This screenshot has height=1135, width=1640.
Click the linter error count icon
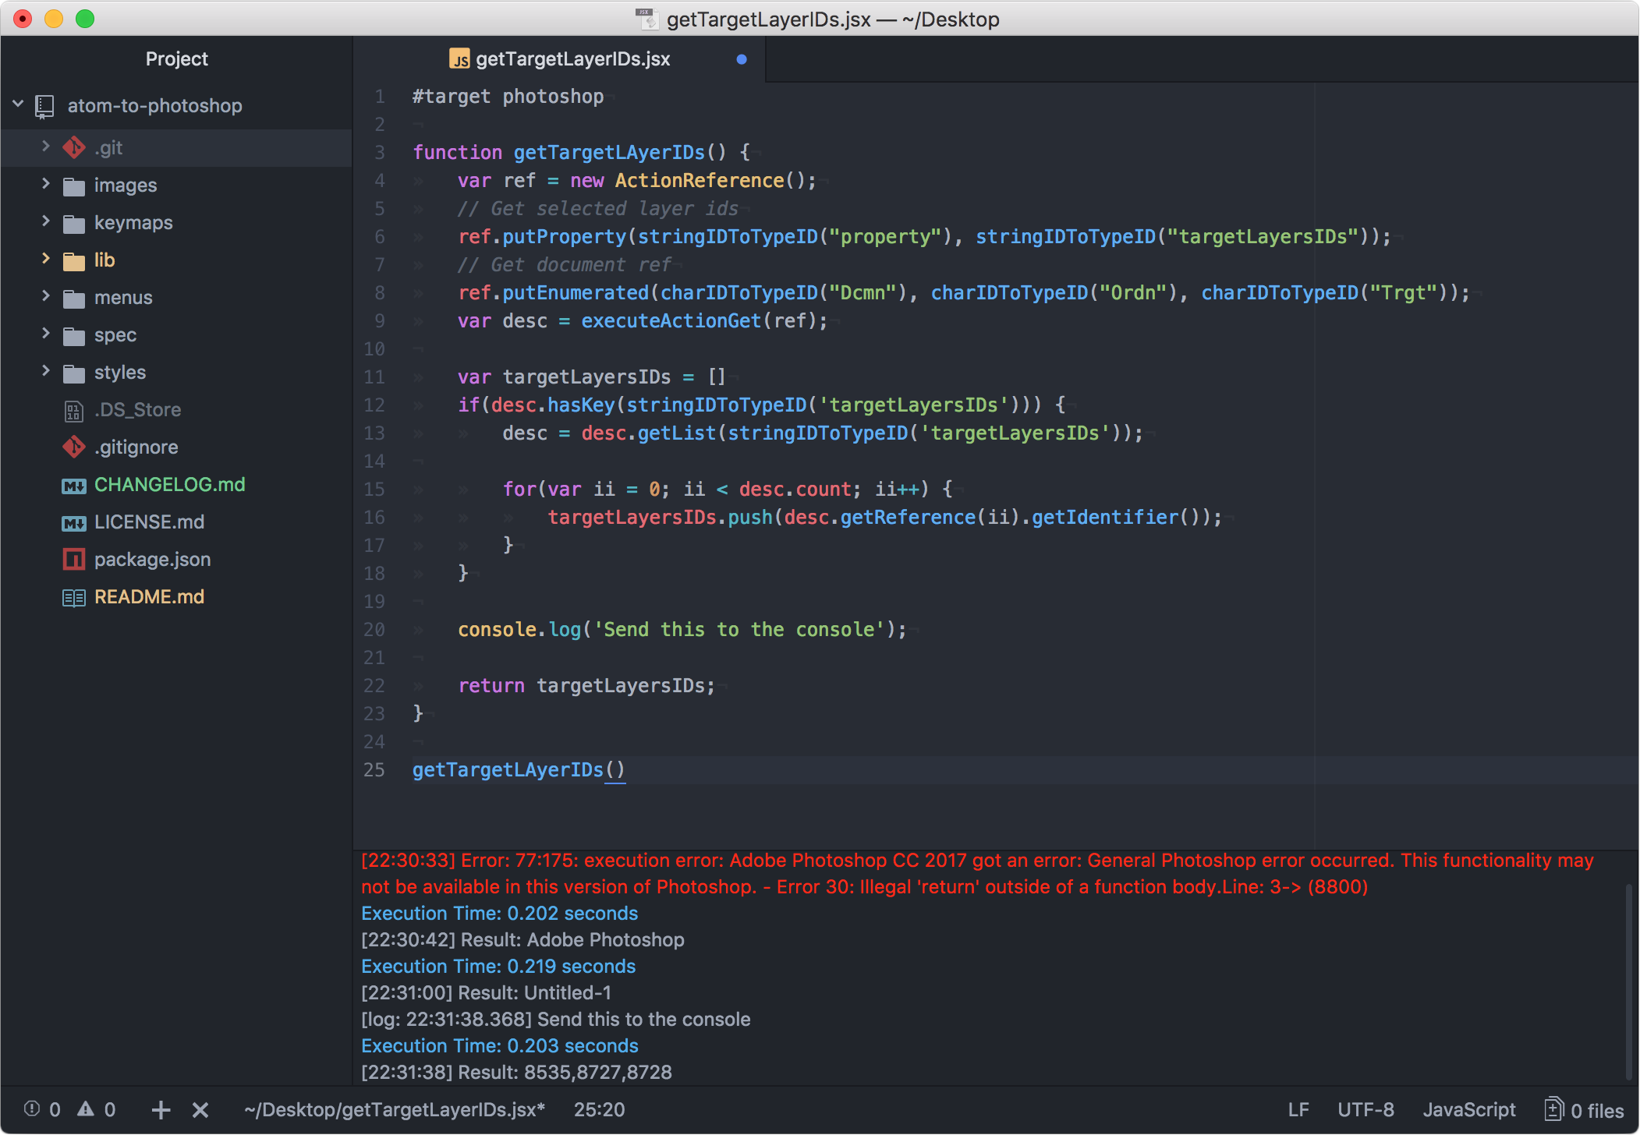click(32, 1108)
